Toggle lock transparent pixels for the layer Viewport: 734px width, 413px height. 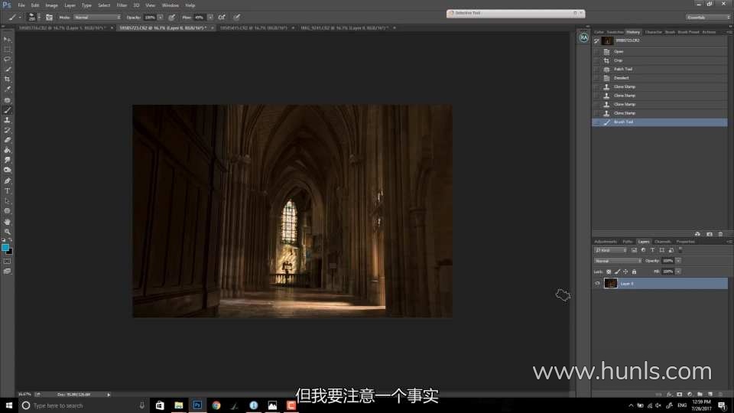[609, 272]
